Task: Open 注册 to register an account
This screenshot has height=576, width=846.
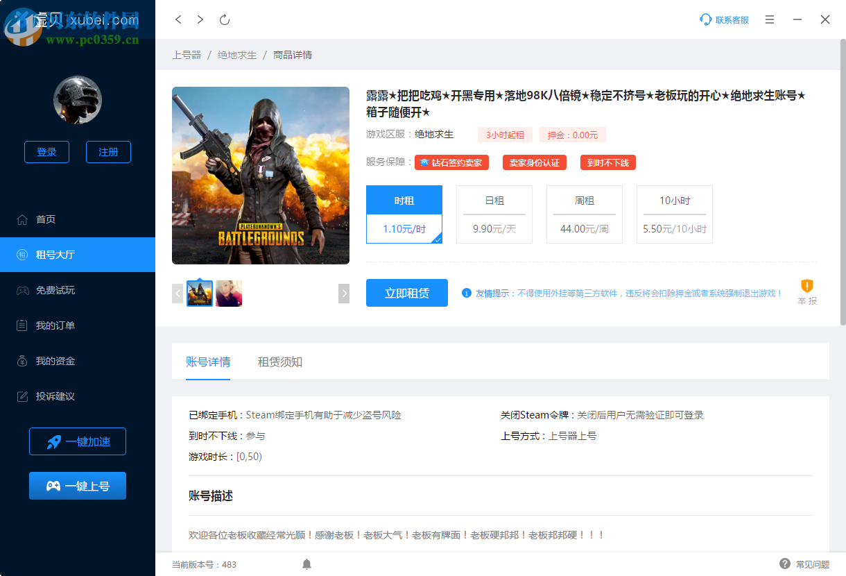Action: (x=108, y=152)
